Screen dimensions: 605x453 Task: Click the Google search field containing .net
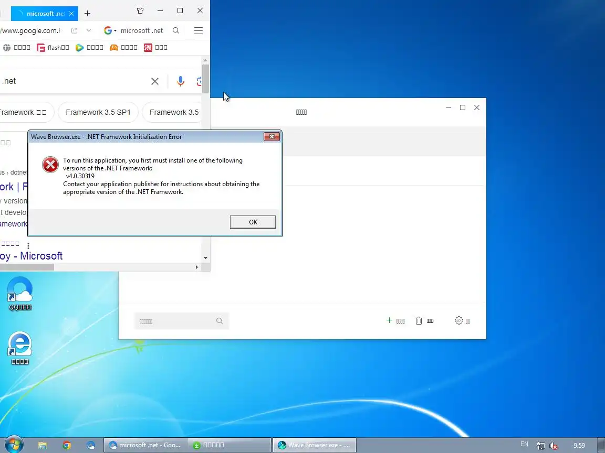pos(74,81)
